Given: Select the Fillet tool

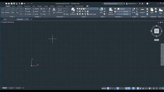Looking at the screenshot, I should (x=43, y=11).
